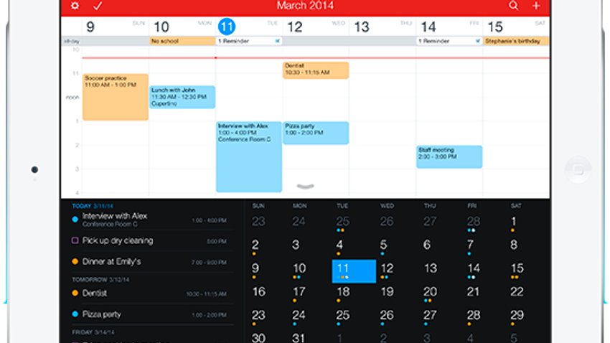Select March 22 in month grid
Image resolution: width=610 pixels, height=343 pixels.
517,291
